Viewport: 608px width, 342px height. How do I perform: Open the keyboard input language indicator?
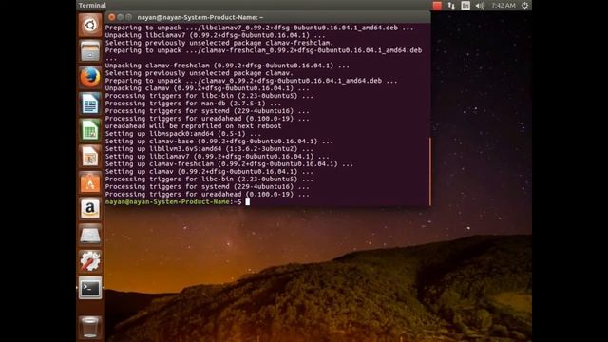point(465,6)
